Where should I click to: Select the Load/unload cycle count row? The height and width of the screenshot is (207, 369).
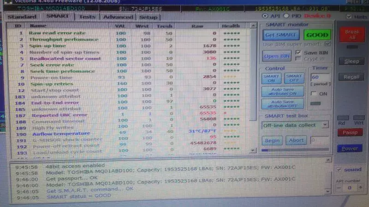[x=128, y=151]
